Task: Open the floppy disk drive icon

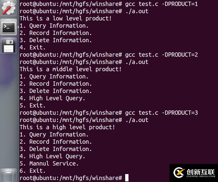Action: point(8,45)
